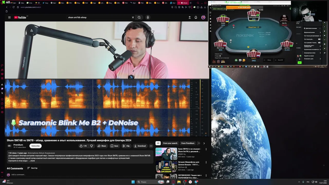Image resolution: width=329 pixels, height=185 pixels.
Task: Download the video
Action: [140, 146]
